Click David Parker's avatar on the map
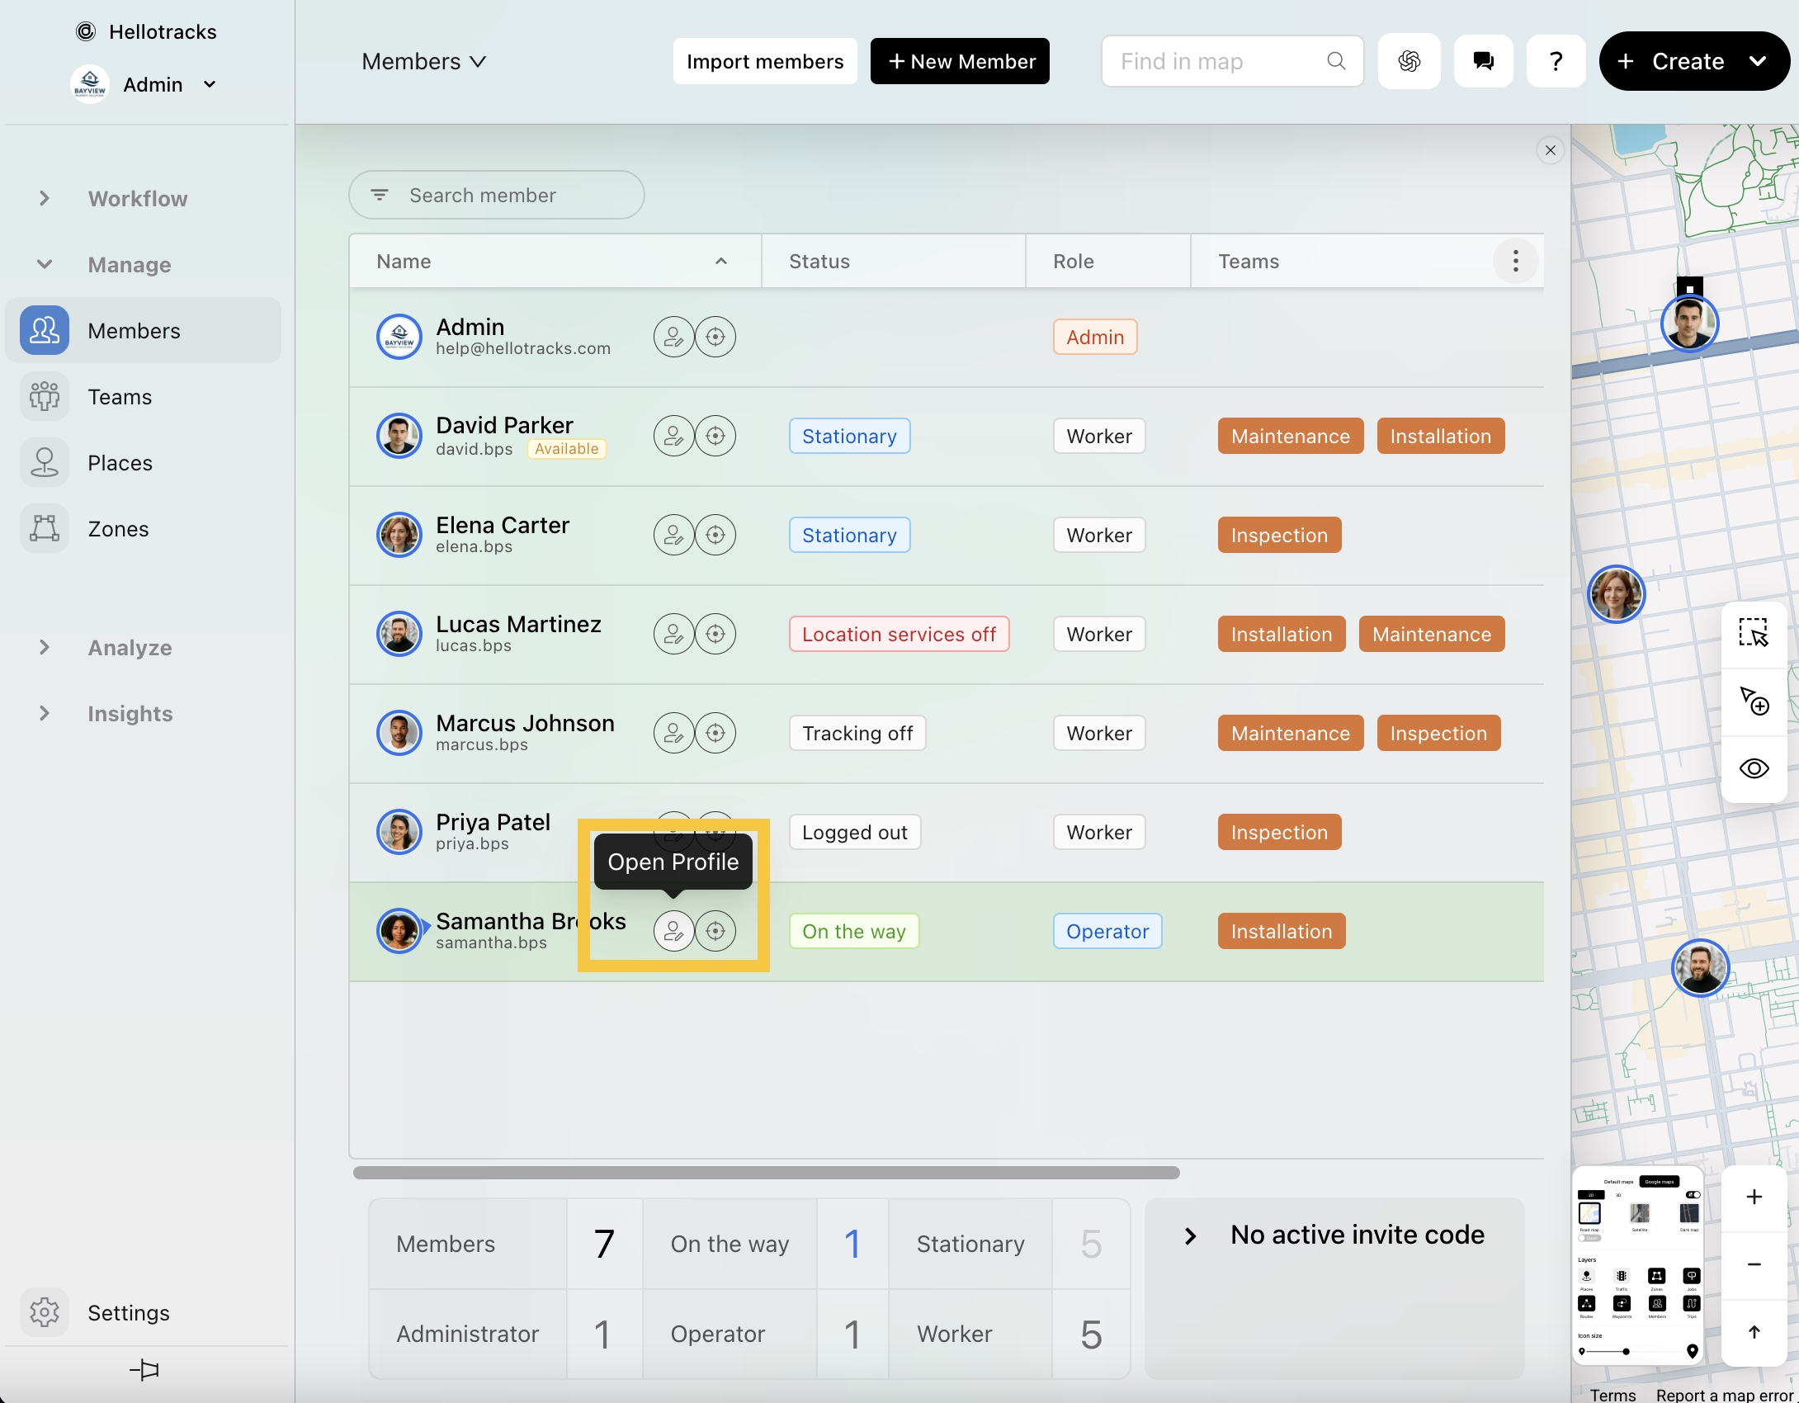The width and height of the screenshot is (1799, 1403). [x=1689, y=323]
